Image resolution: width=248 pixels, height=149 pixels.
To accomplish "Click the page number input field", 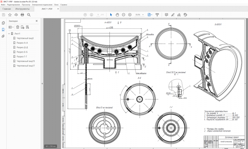I will pos(98,15).
